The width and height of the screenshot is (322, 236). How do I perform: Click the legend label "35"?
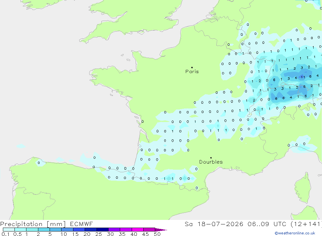coord(122,234)
